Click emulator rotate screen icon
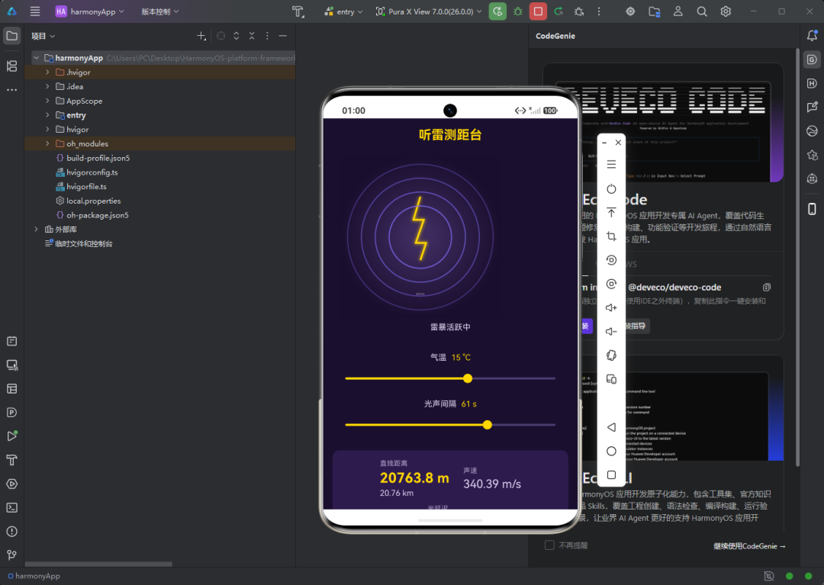This screenshot has width=824, height=585. coord(611,355)
